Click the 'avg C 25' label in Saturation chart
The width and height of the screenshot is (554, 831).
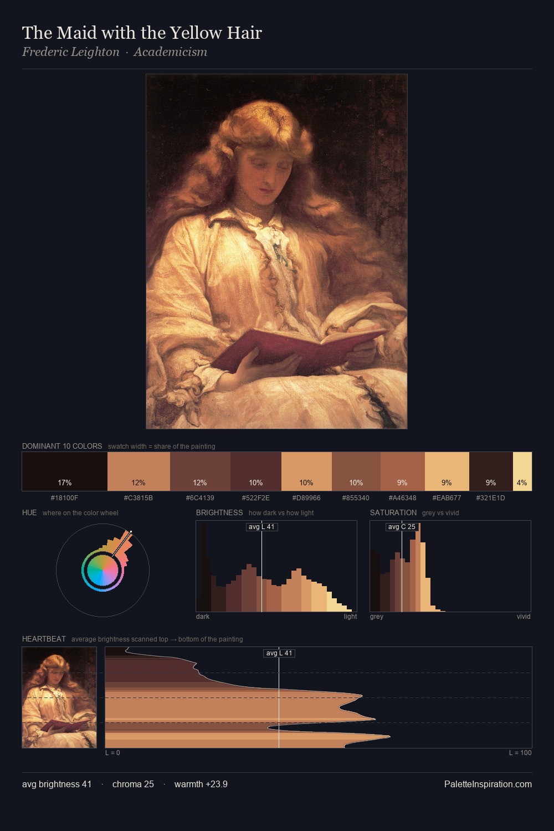click(402, 527)
